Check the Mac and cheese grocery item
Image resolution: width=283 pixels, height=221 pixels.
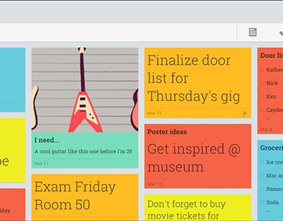[262, 175]
